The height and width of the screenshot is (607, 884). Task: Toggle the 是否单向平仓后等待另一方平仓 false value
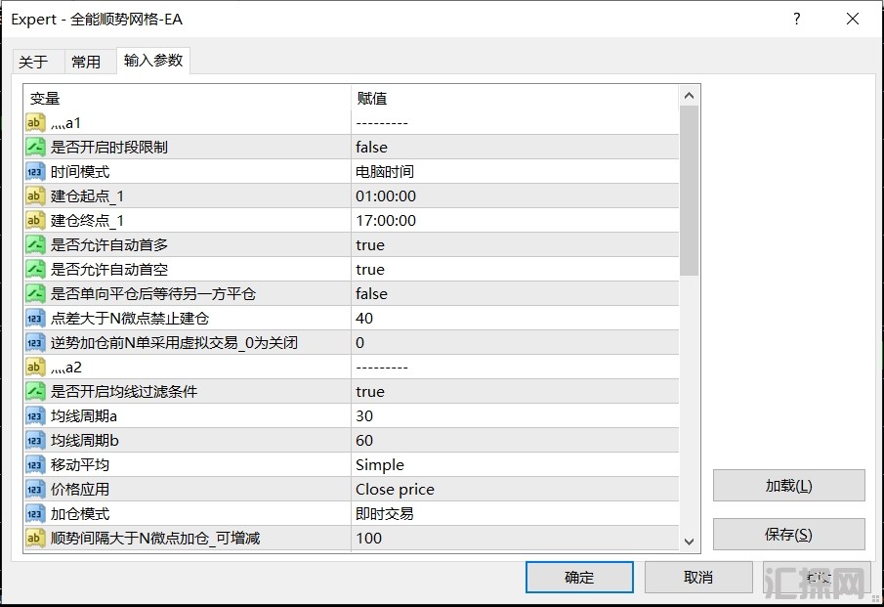tap(514, 293)
